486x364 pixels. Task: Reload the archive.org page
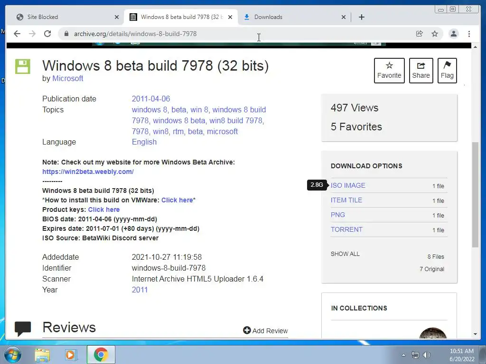coord(47,34)
